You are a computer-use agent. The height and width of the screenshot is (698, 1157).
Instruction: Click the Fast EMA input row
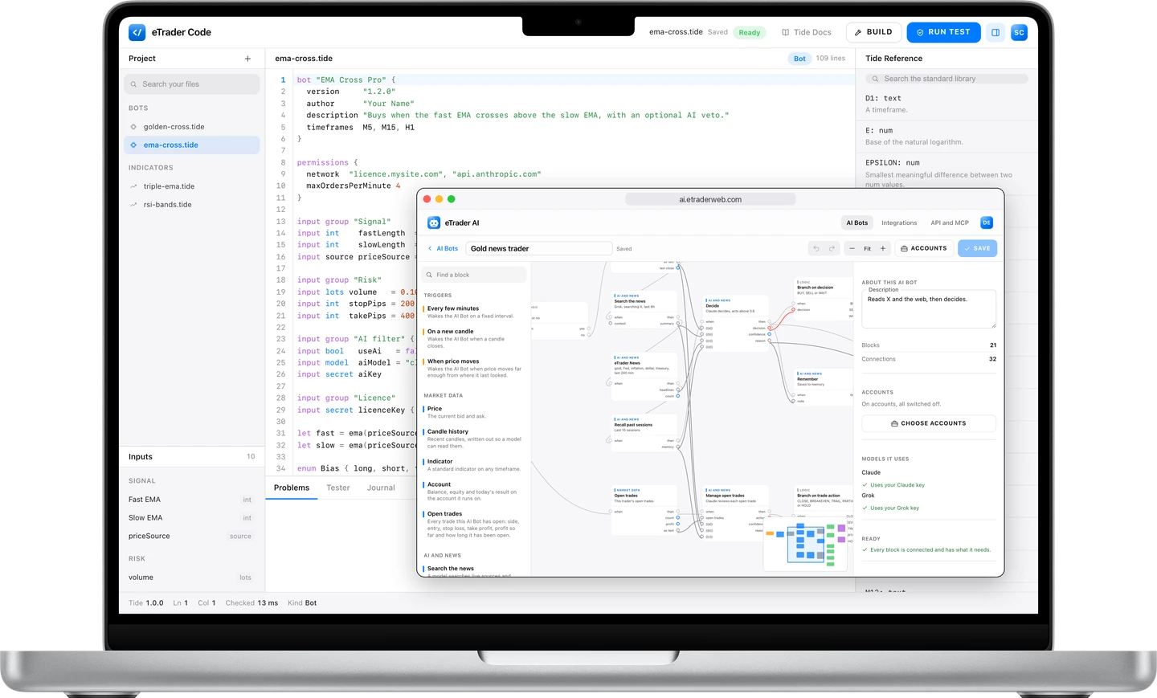point(191,500)
